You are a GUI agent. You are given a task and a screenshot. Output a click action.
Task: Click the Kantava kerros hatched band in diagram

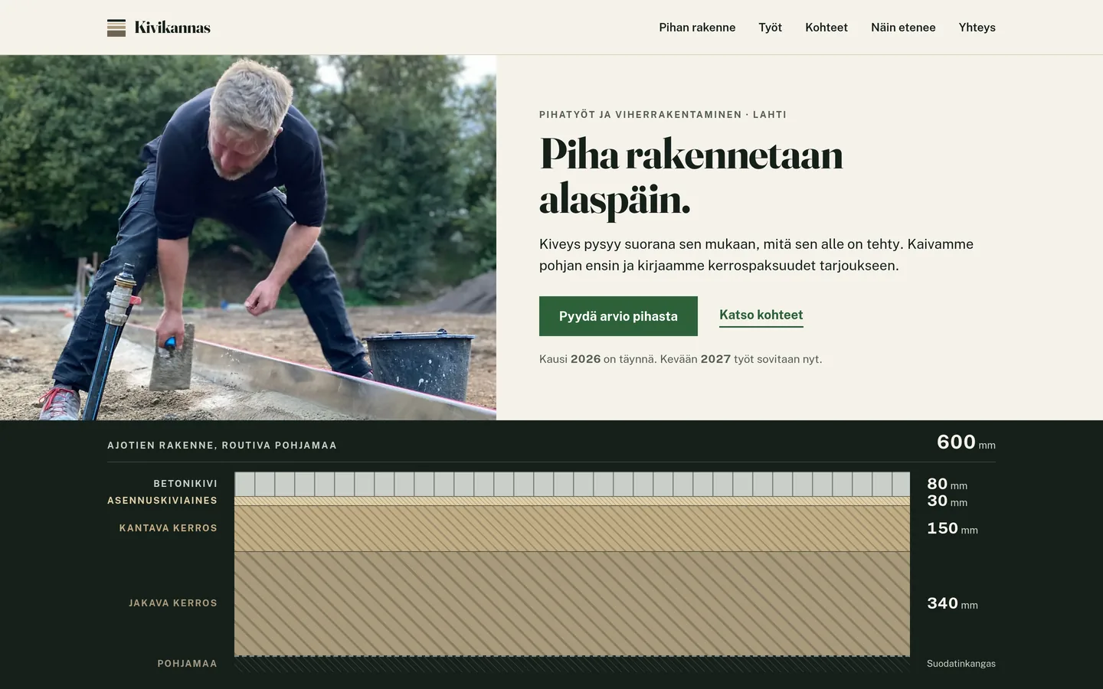coord(572,528)
